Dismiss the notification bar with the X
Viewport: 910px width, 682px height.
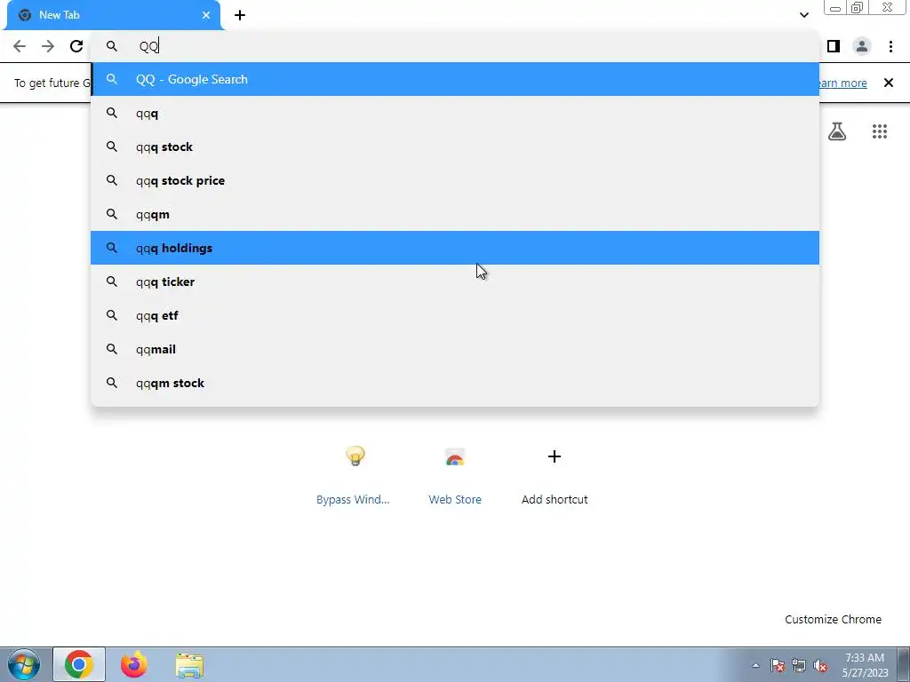(x=888, y=83)
